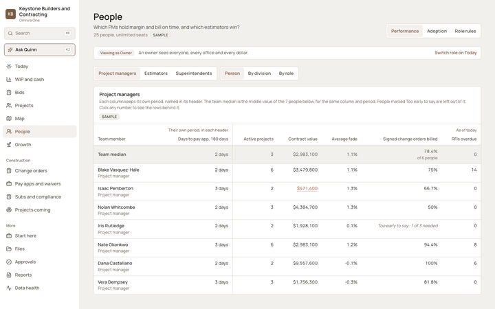This screenshot has height=309, width=495.
Task: Click Keystone Builders and Contracting workspace name
Action: (x=45, y=12)
